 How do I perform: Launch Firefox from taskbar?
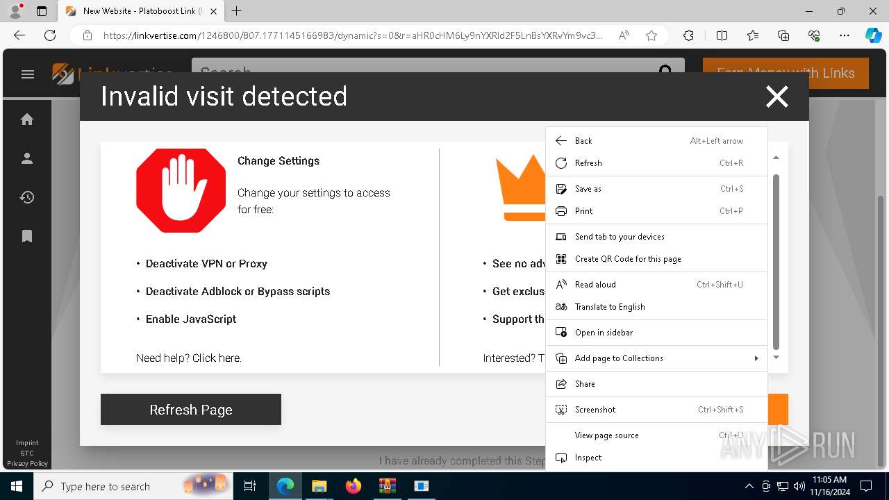(x=354, y=486)
